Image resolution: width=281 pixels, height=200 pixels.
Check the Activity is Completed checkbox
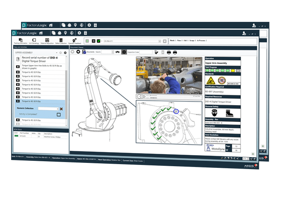59,114
